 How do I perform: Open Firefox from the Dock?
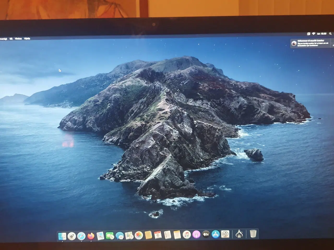(91, 236)
